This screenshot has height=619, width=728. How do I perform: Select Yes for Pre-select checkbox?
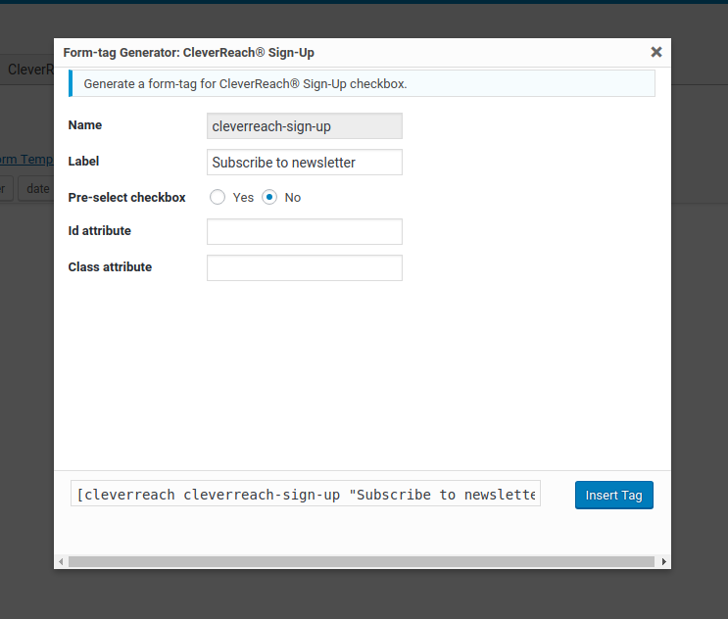click(x=218, y=197)
